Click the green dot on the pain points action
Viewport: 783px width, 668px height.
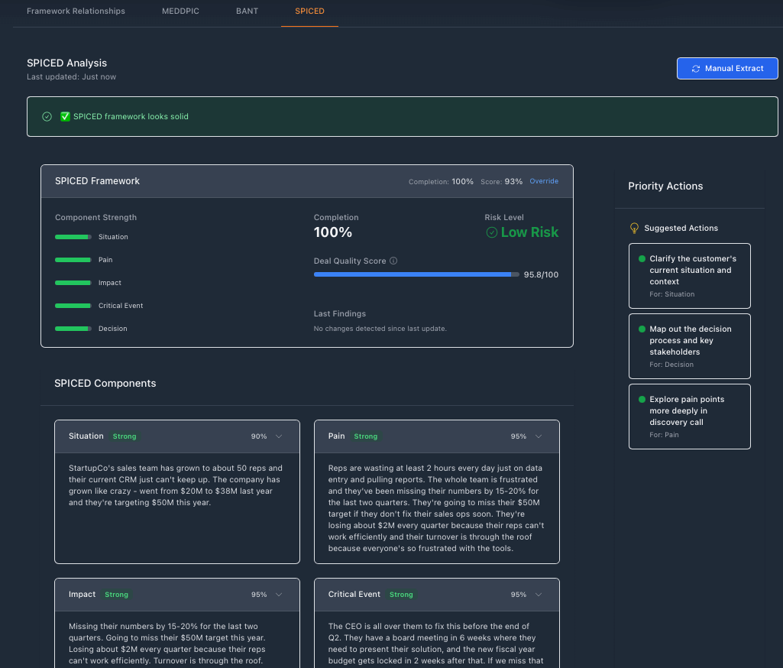pyautogui.click(x=642, y=399)
